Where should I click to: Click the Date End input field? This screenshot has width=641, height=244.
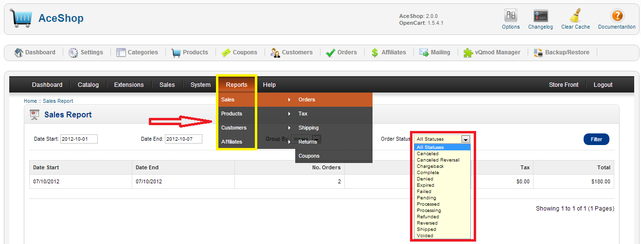pos(184,139)
